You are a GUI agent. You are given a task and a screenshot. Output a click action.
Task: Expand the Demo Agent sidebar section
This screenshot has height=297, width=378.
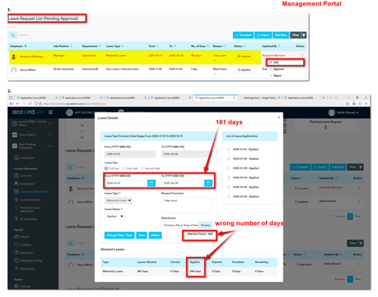click(50, 135)
